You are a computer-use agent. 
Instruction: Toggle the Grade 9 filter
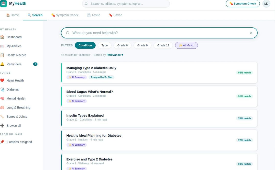click(142, 45)
